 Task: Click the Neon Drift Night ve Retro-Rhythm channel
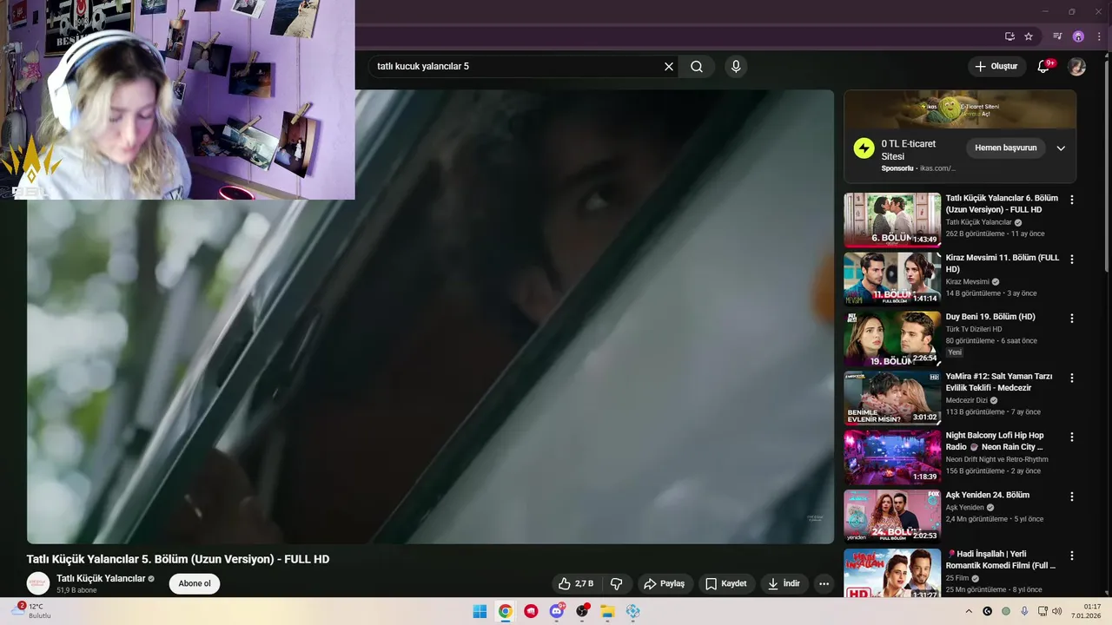pyautogui.click(x=997, y=459)
